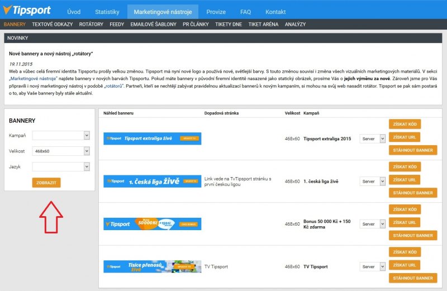447x291 pixels.
Task: Click ZÍSKAT URL for 1. česká liga živě
Action: click(x=405, y=180)
